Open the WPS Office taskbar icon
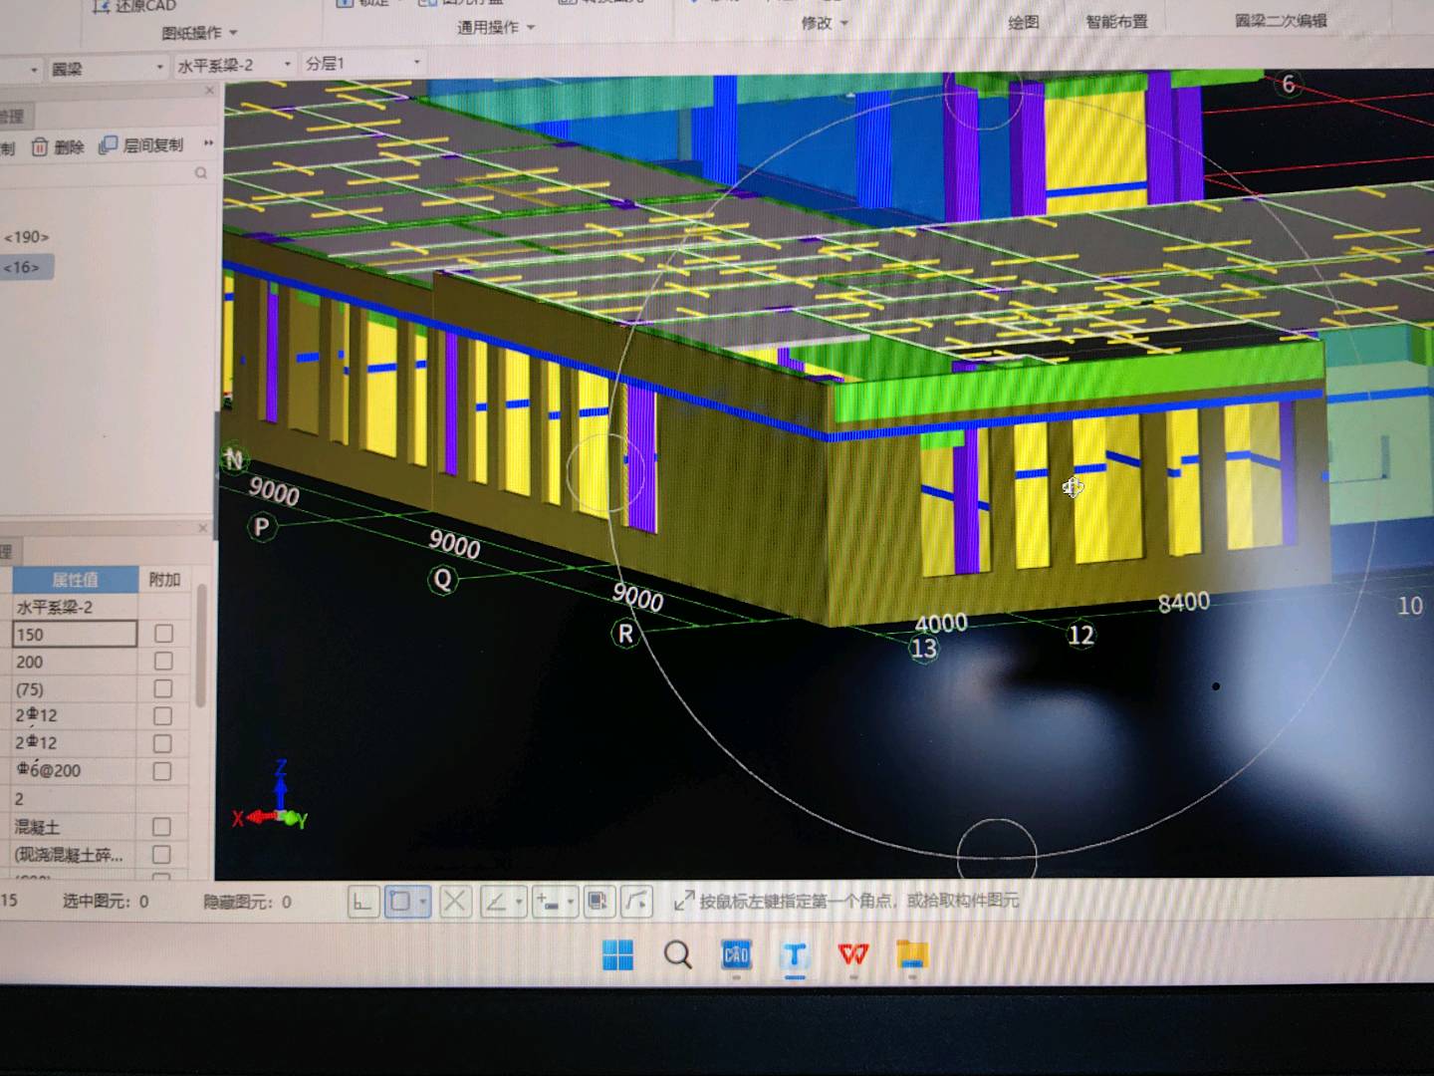The height and width of the screenshot is (1076, 1434). [x=853, y=954]
